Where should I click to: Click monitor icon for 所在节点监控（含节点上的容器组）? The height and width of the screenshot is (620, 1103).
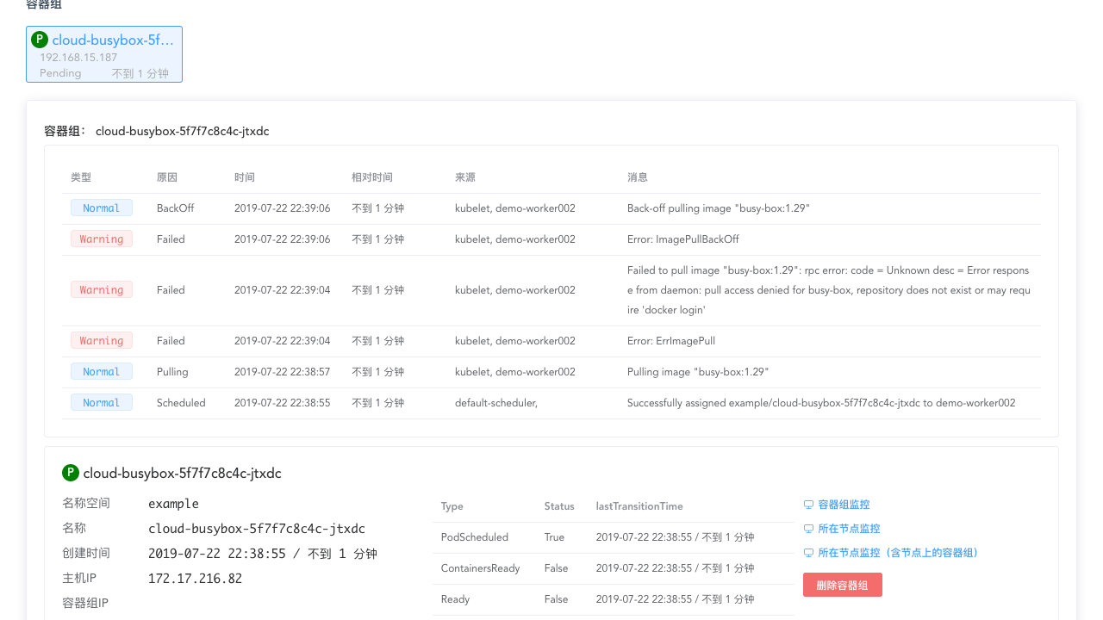click(x=808, y=552)
